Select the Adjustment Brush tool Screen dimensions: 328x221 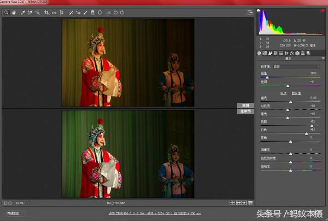click(x=85, y=13)
